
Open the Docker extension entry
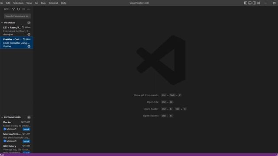[x=17, y=126]
